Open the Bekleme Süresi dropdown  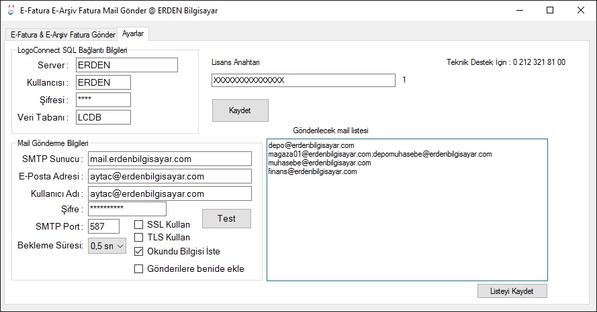(x=107, y=246)
